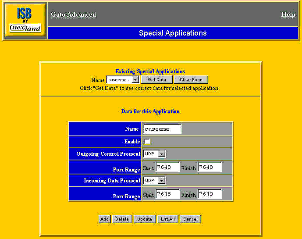Click the Cancel button
This screenshot has width=302, height=239.
(190, 219)
